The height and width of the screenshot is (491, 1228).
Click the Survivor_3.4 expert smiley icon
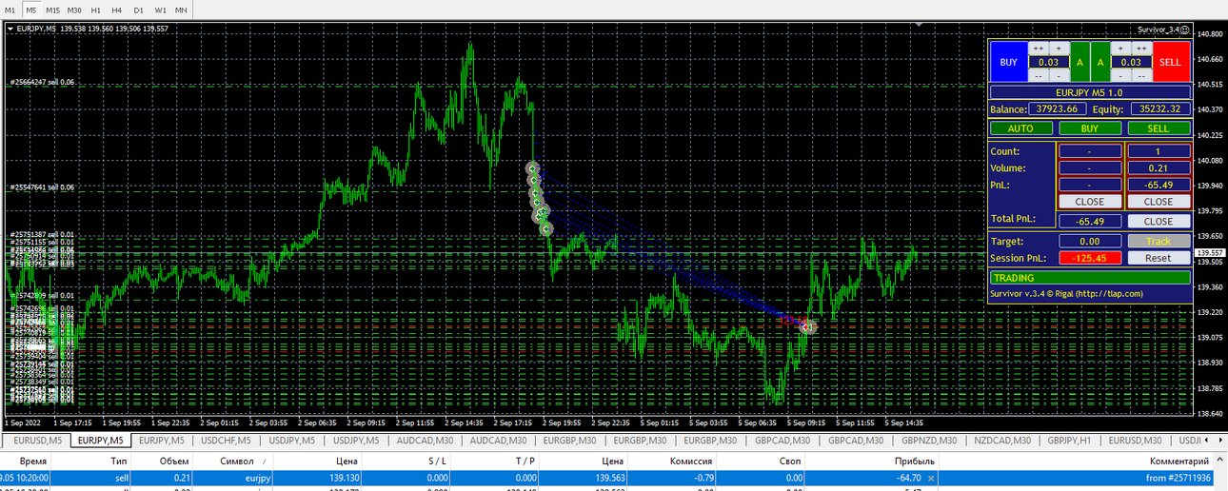point(1185,30)
